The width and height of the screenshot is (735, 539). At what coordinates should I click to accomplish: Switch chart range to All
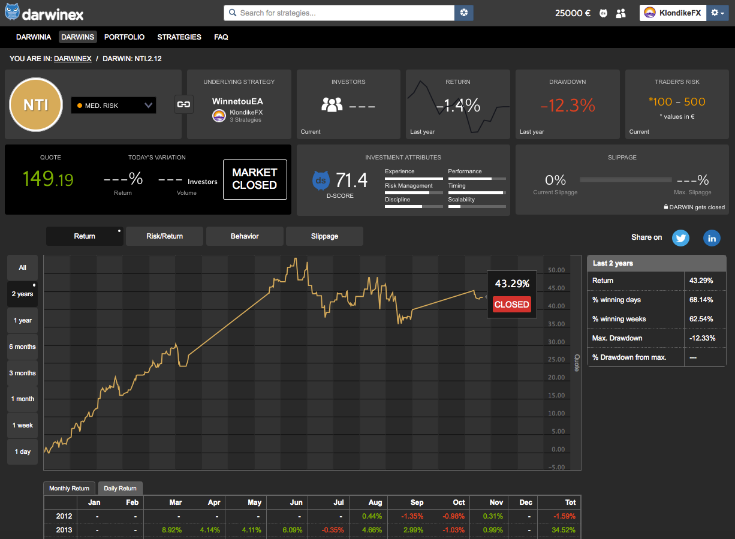click(x=22, y=268)
